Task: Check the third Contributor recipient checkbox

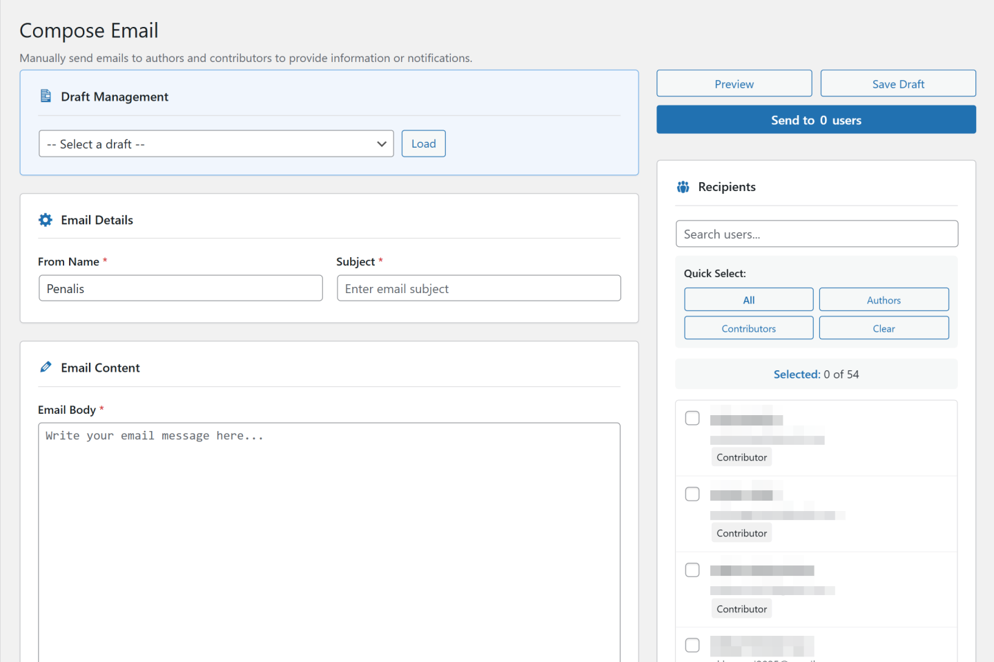Action: click(x=692, y=570)
